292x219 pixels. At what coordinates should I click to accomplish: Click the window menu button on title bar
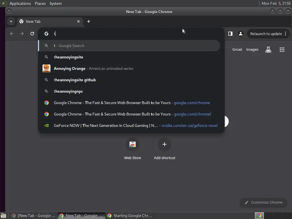click(9, 11)
